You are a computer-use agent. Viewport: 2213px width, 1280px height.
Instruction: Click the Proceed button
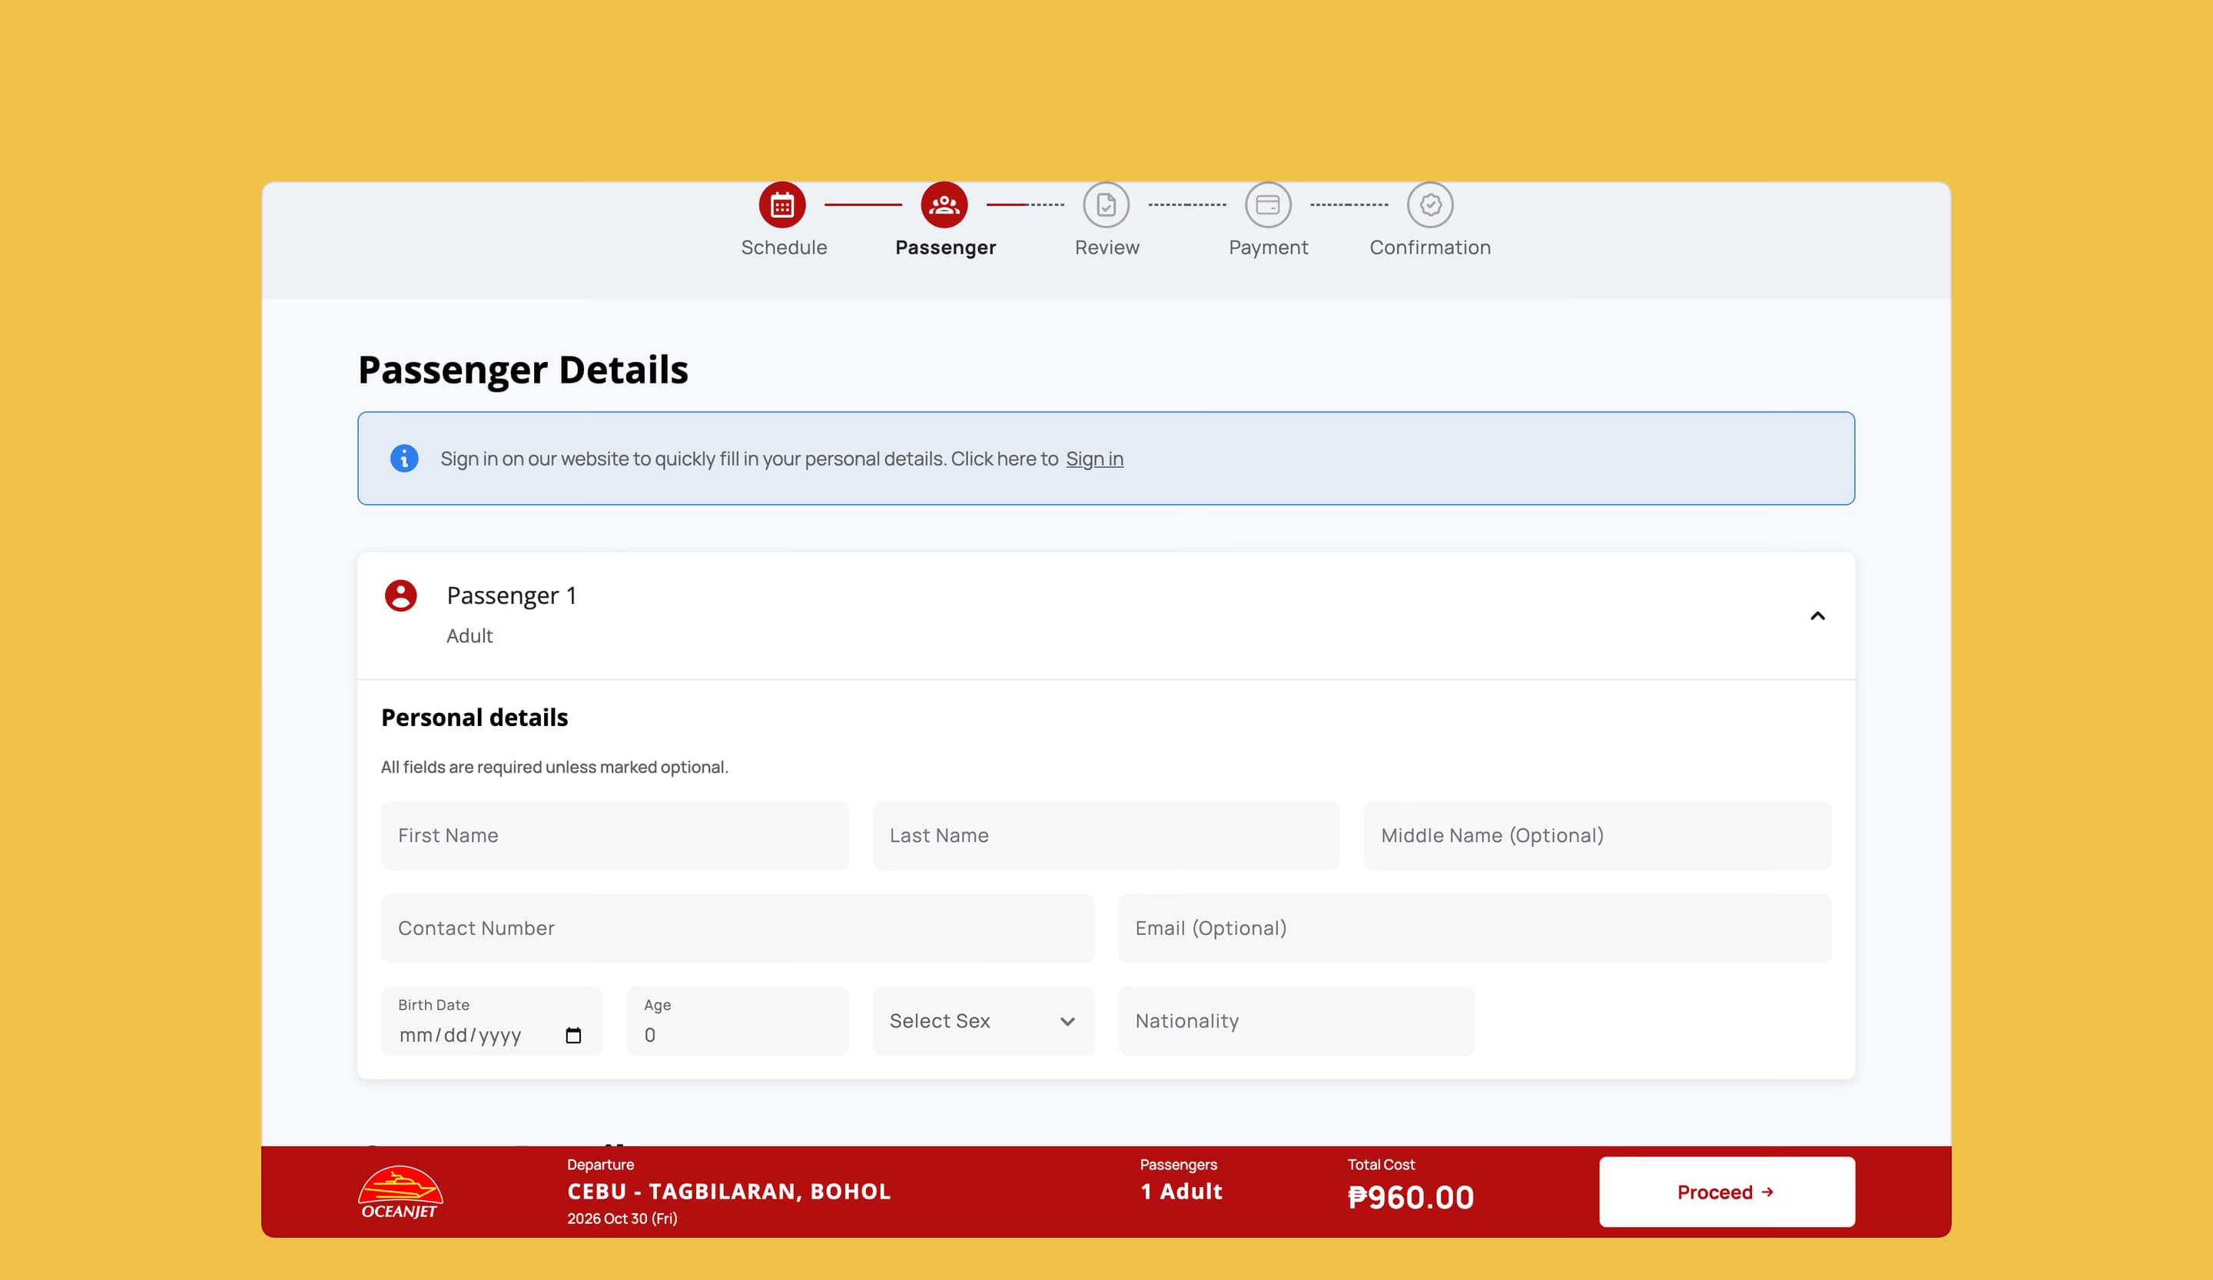[x=1727, y=1192]
